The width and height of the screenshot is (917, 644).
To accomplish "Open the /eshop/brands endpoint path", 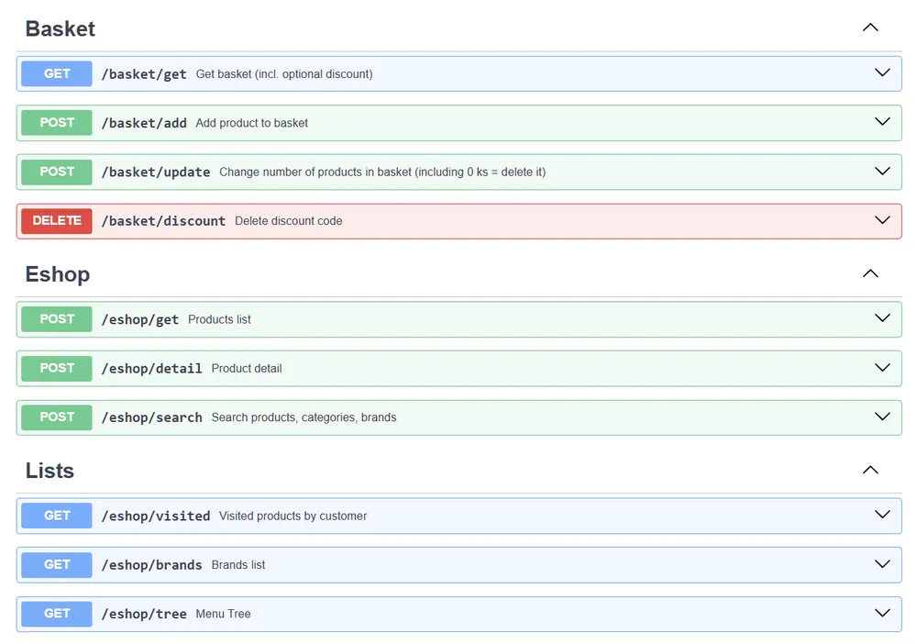I will point(151,566).
